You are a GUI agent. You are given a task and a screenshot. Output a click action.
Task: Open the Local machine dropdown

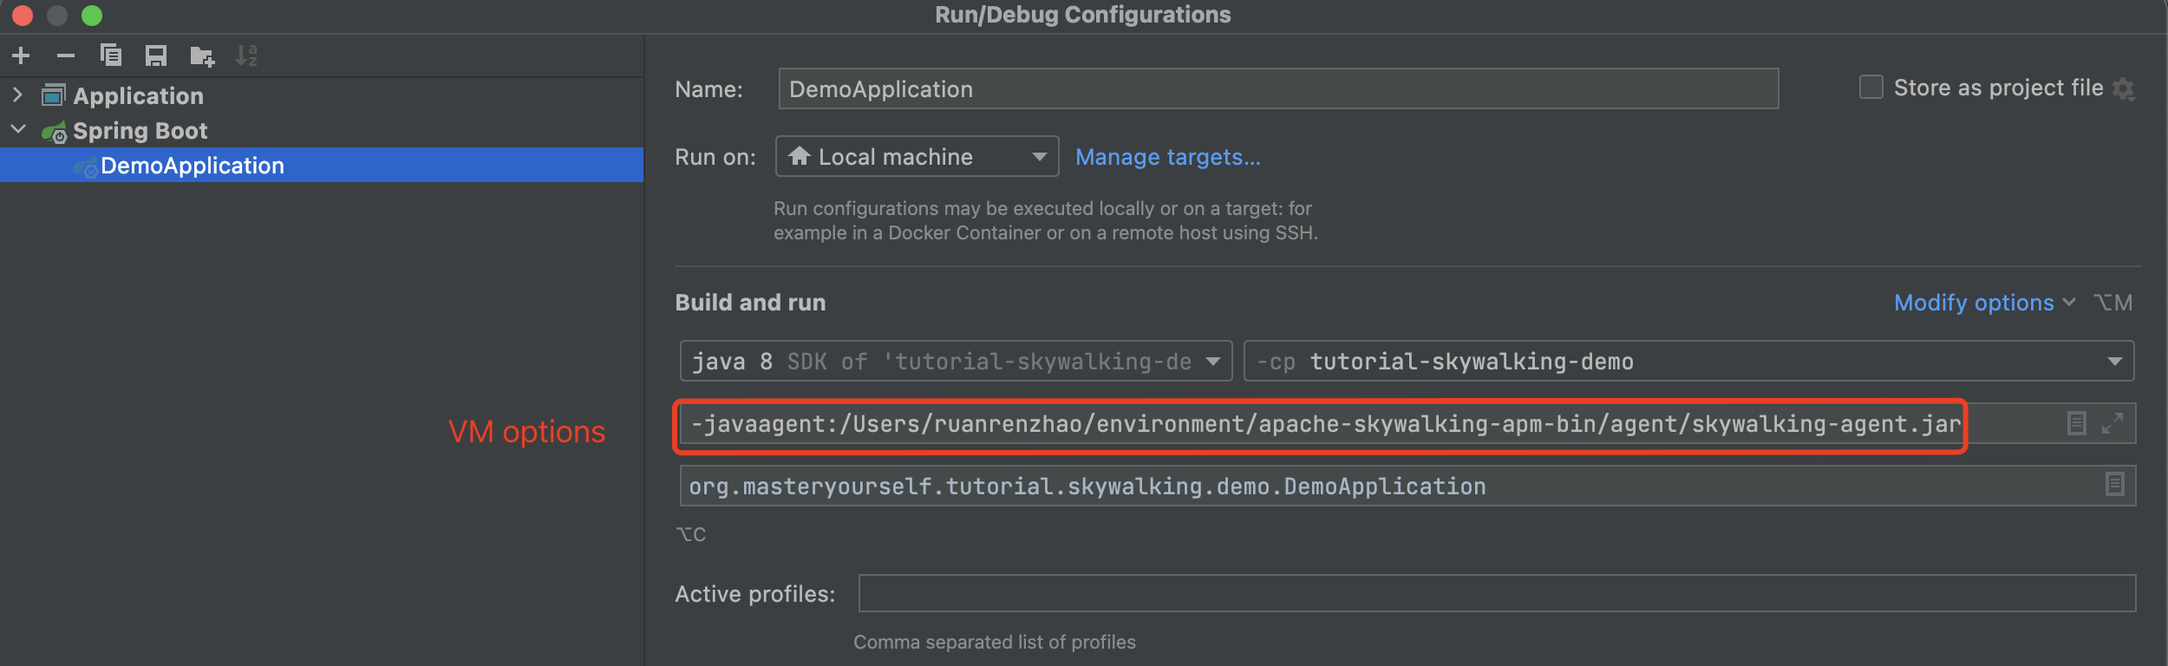point(917,157)
